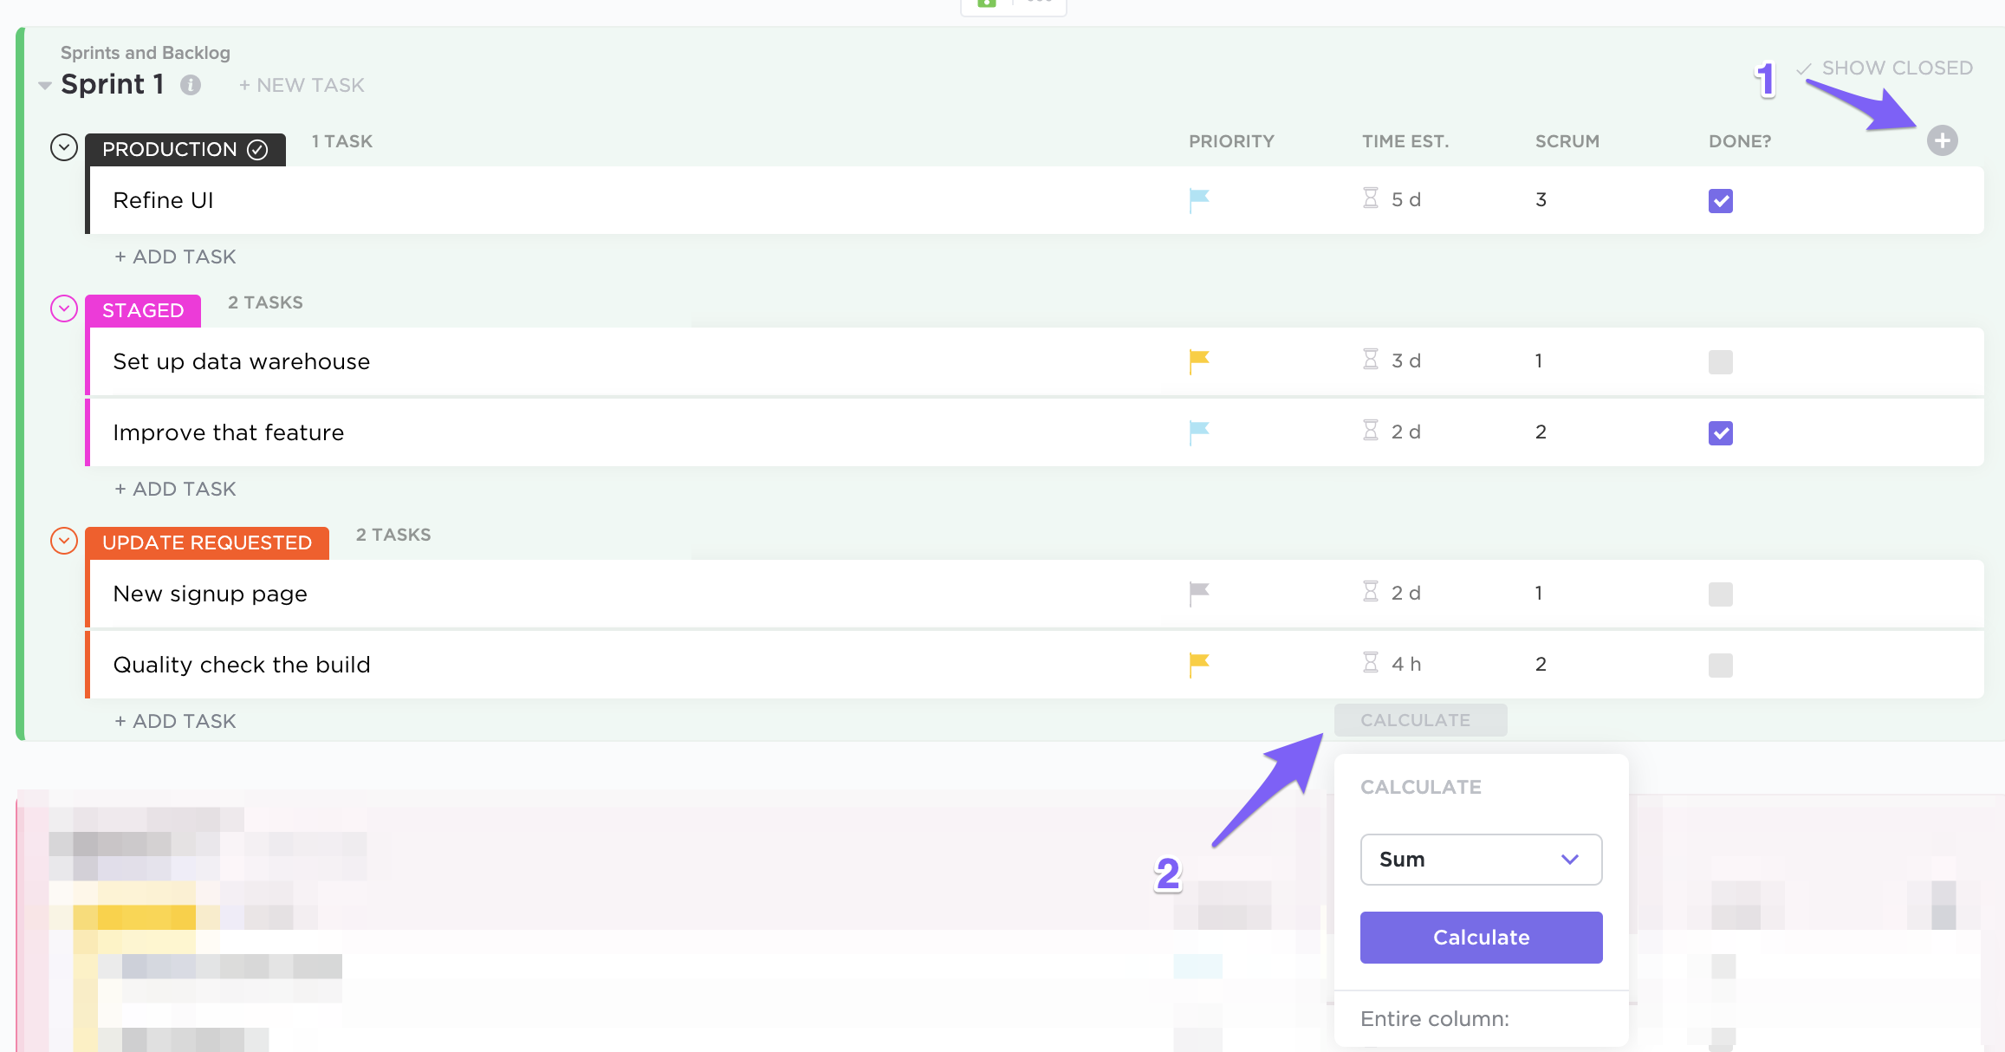Collapse the UPDATE REQUESTED group
2005x1052 pixels.
click(x=62, y=541)
